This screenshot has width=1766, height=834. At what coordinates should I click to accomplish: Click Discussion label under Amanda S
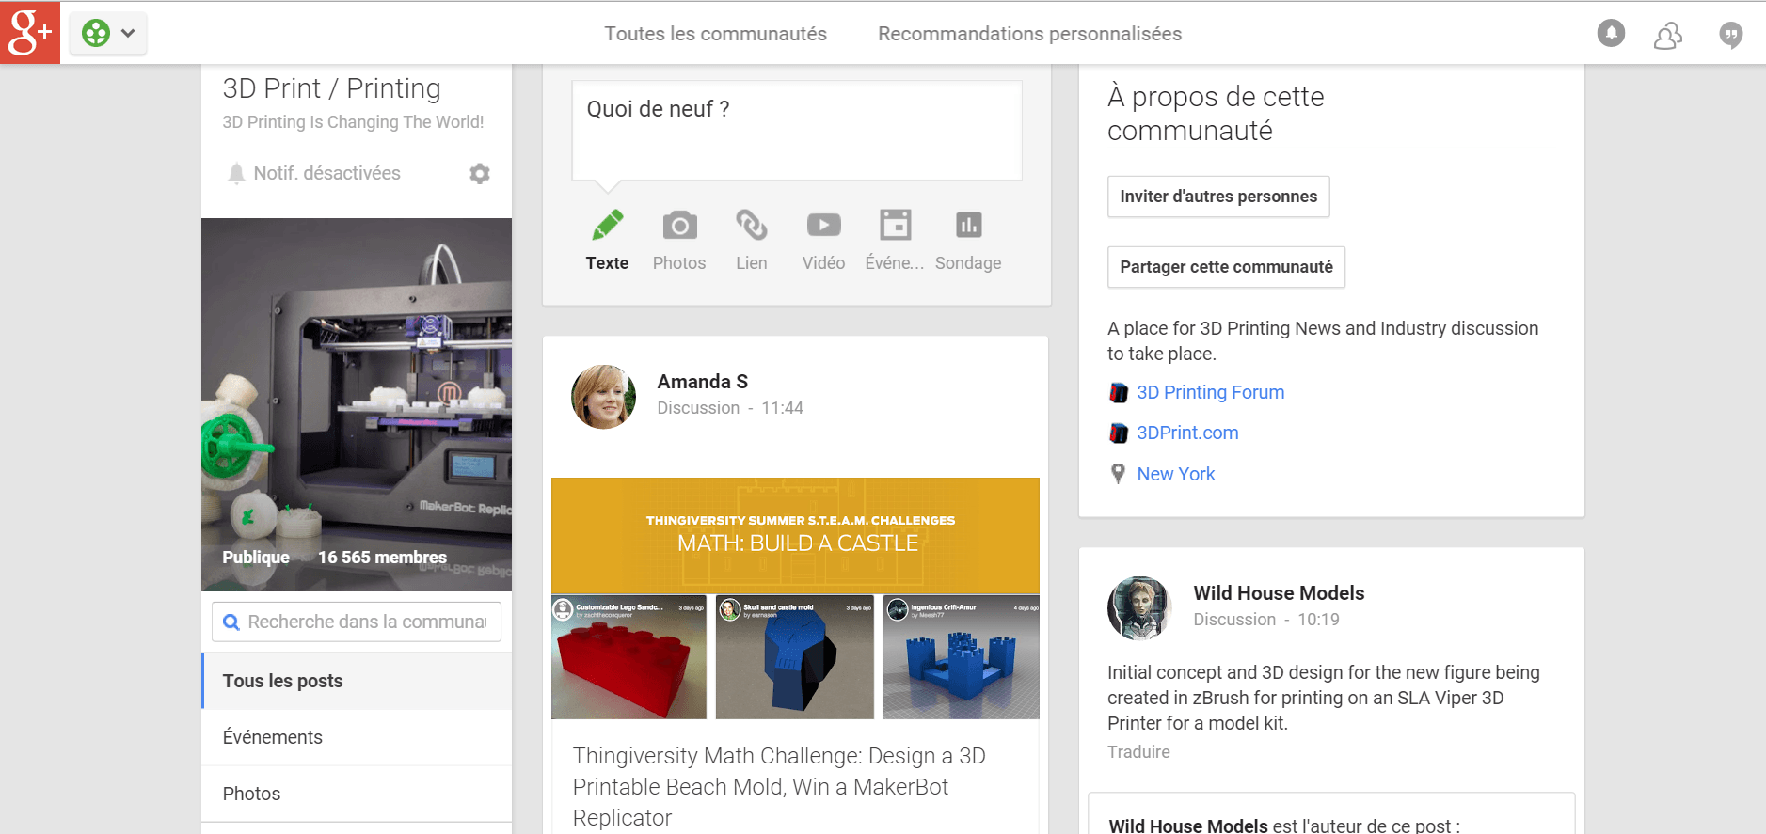click(x=698, y=408)
